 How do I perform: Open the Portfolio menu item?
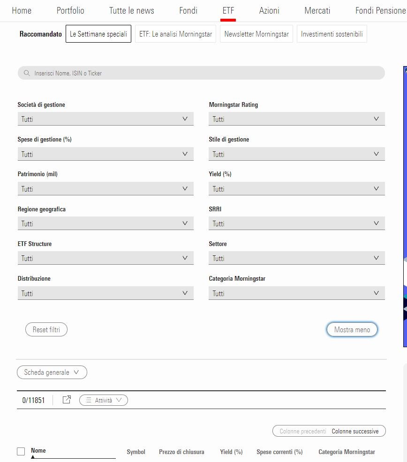pyautogui.click(x=70, y=10)
